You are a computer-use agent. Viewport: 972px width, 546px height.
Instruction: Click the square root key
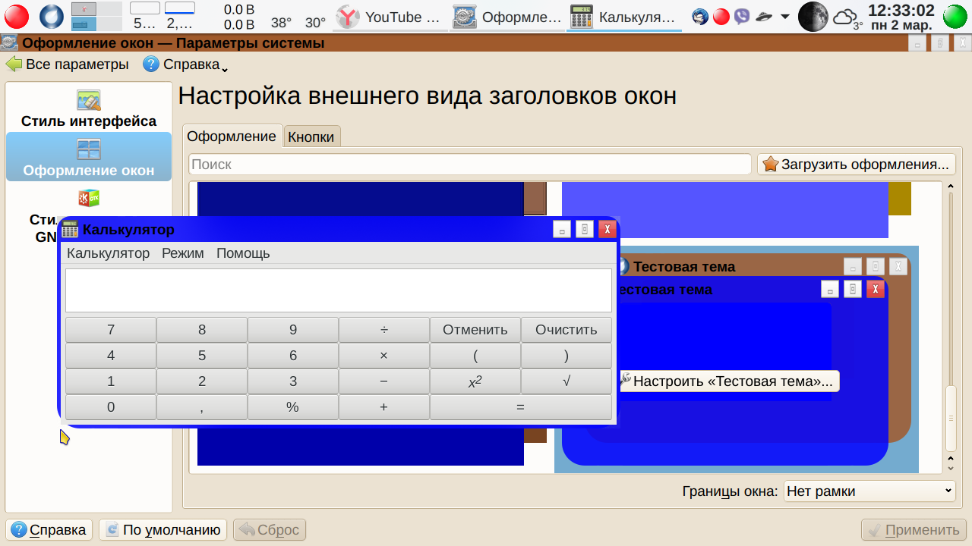[x=566, y=381]
